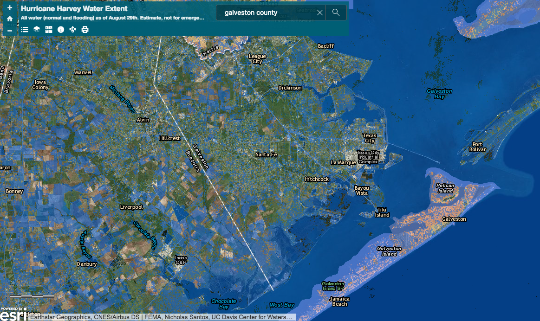The height and width of the screenshot is (321, 540).
Task: Click the West Bay label
Action: [281, 305]
